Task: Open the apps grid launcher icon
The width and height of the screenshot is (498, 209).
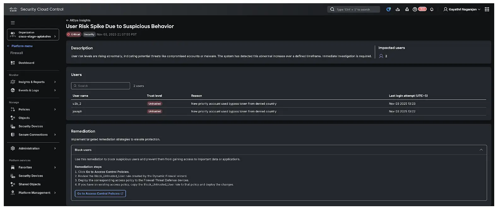Action: click(x=487, y=9)
